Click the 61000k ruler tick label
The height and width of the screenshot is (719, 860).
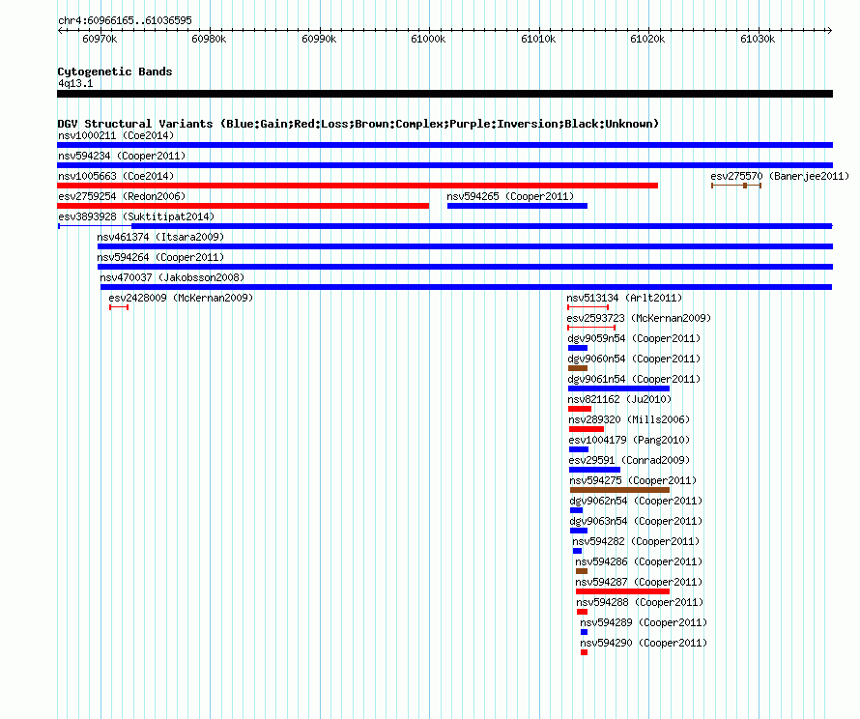(428, 39)
